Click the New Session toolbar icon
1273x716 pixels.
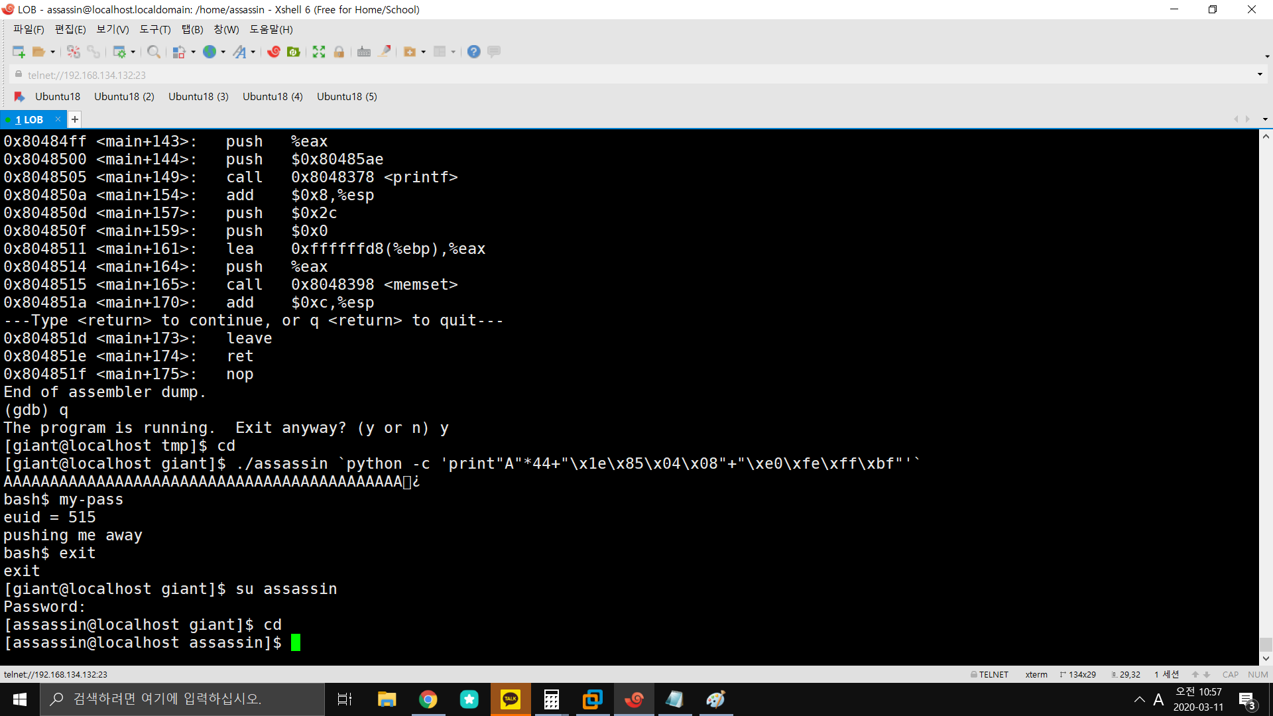pos(18,52)
